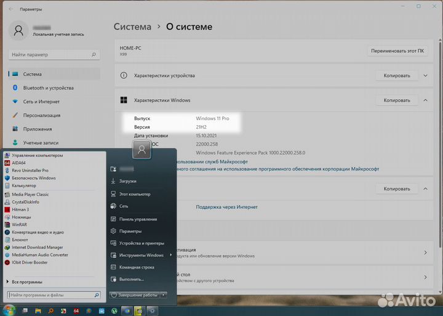Select Учетные записи in sidebar

[x=54, y=142]
